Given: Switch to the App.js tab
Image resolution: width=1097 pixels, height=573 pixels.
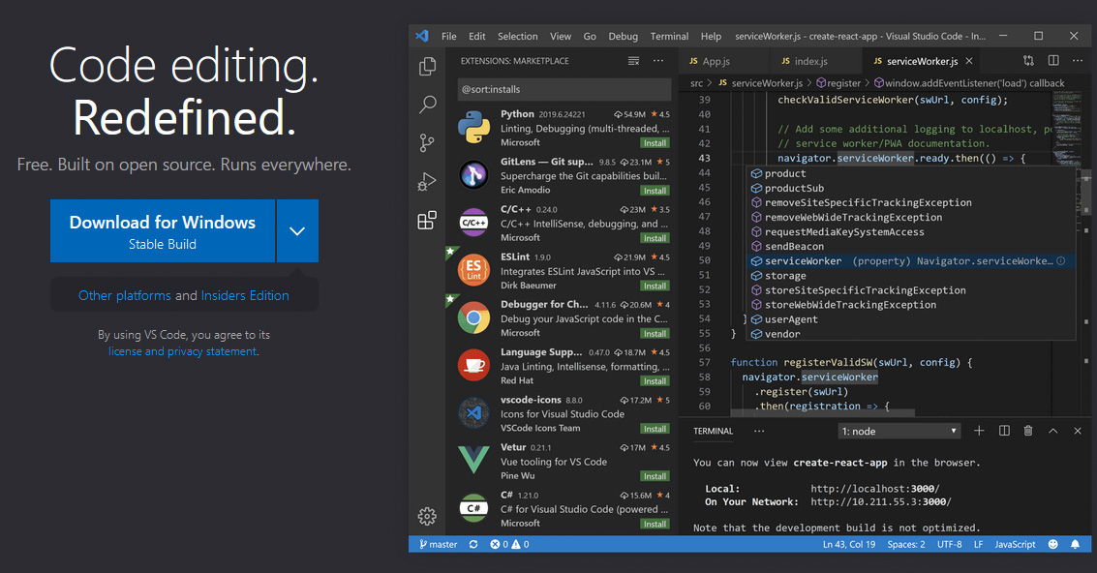Looking at the screenshot, I should 724,61.
